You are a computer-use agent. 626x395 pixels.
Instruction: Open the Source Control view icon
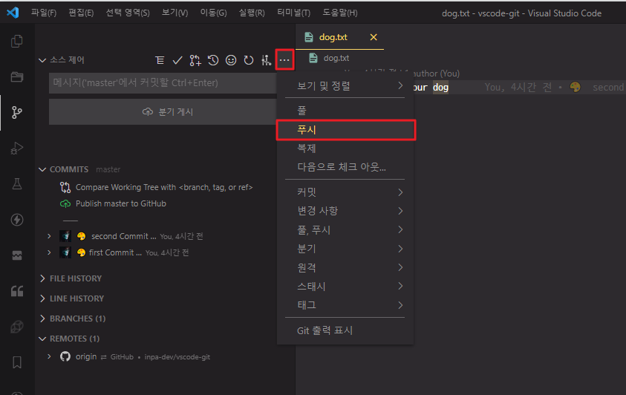pos(17,113)
